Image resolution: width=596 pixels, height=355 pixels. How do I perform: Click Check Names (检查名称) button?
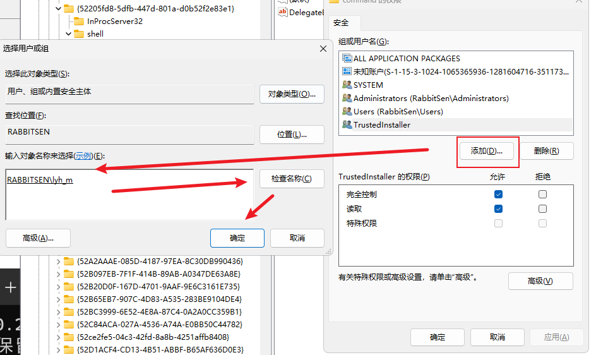click(292, 179)
